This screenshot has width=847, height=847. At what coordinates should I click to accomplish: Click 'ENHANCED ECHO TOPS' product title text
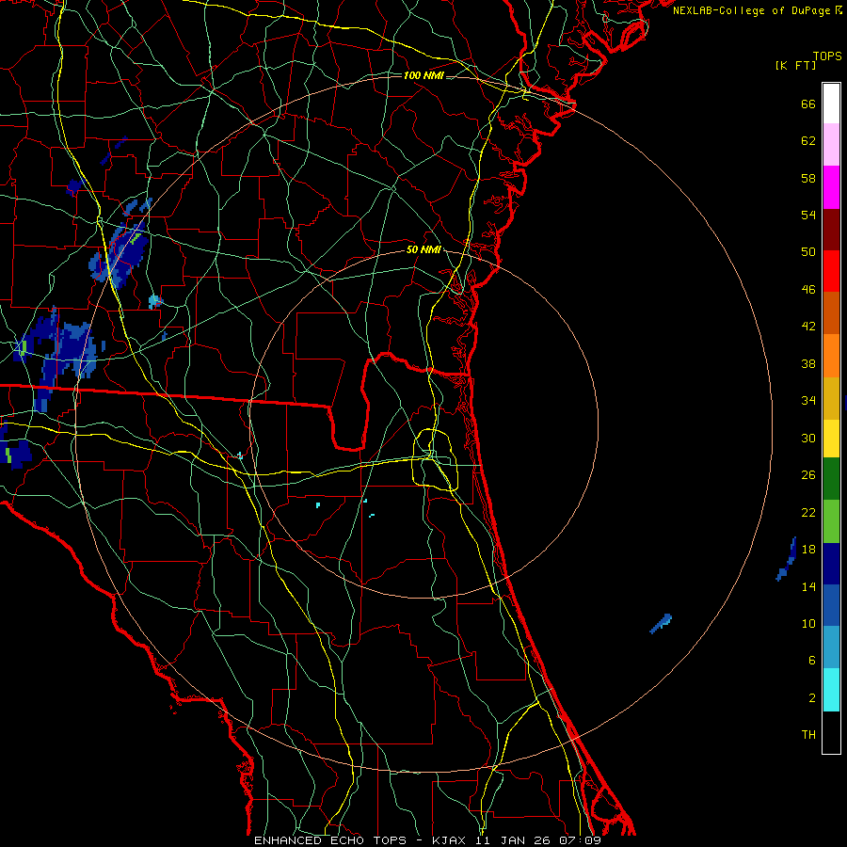[x=330, y=840]
